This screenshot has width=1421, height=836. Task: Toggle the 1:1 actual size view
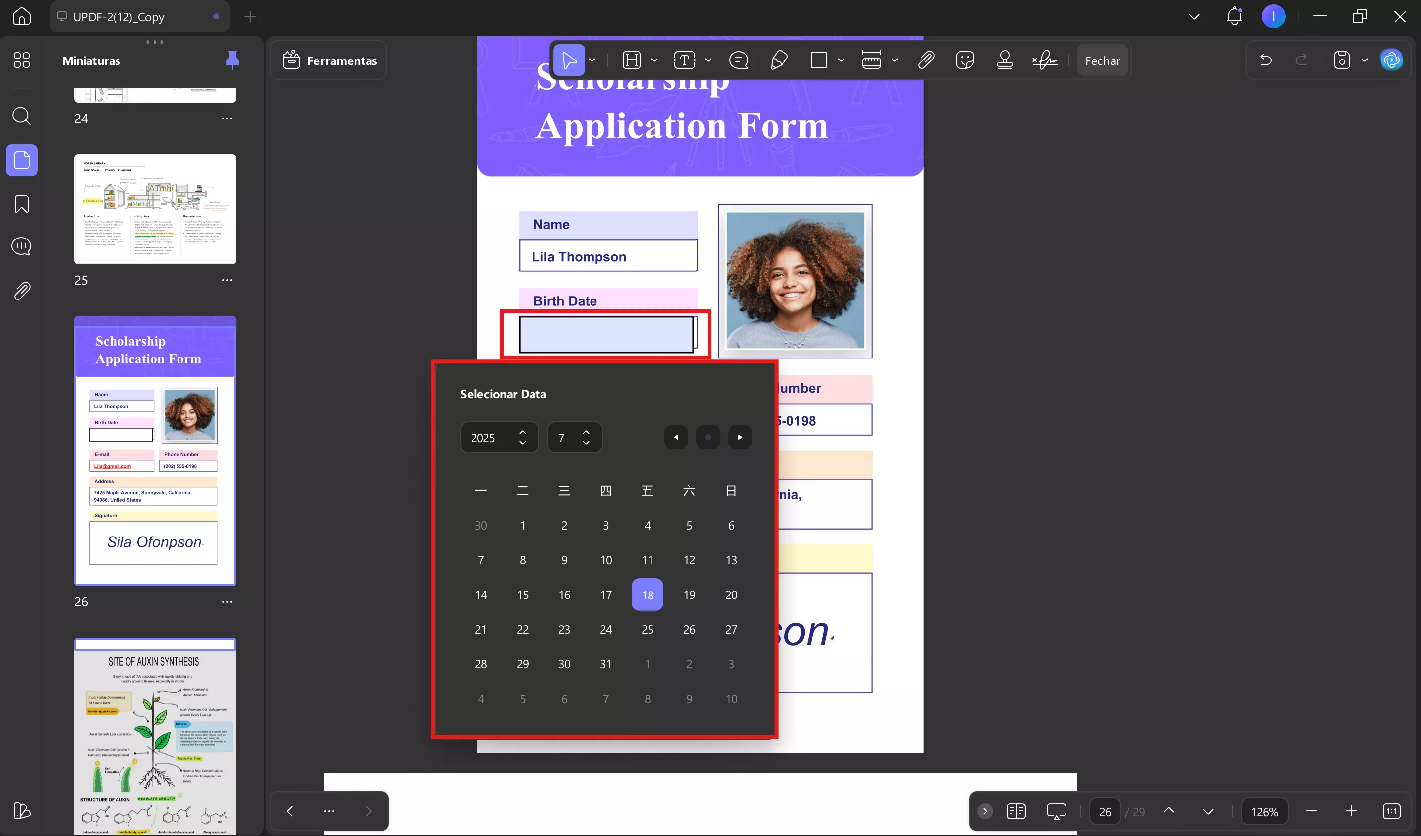point(1391,811)
